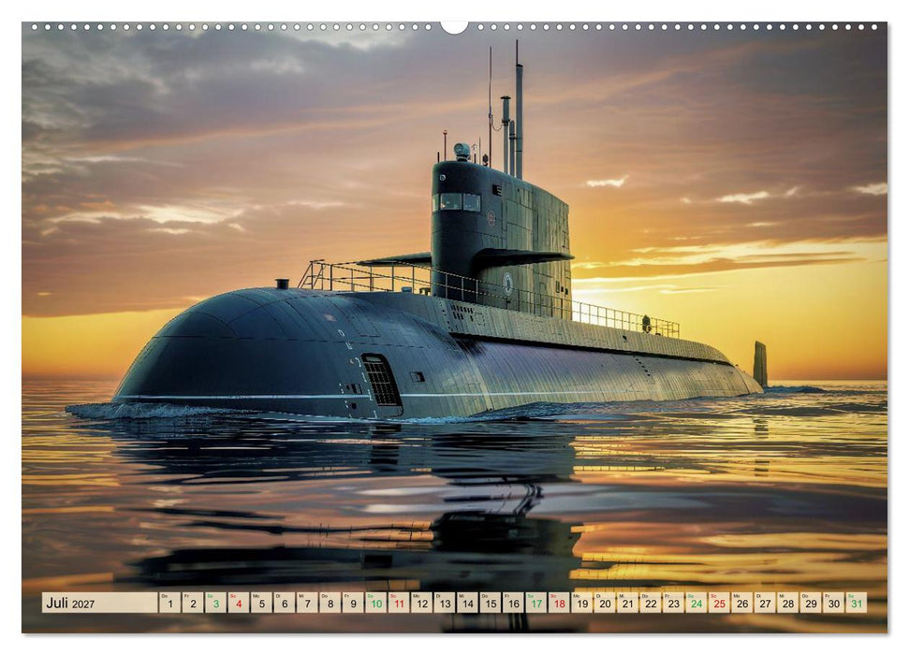
Task: Select the red Sunday 11 cell
Action: pyautogui.click(x=399, y=603)
